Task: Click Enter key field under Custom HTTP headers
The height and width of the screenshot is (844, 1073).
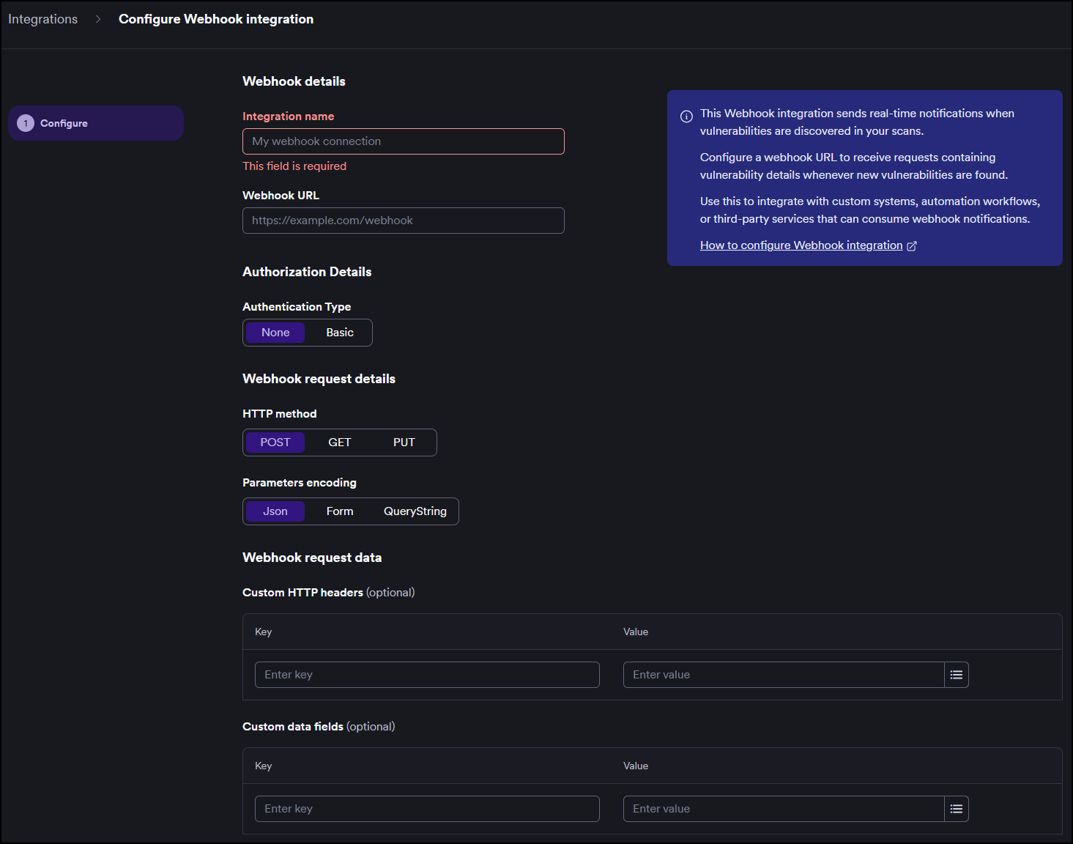Action: click(x=427, y=674)
